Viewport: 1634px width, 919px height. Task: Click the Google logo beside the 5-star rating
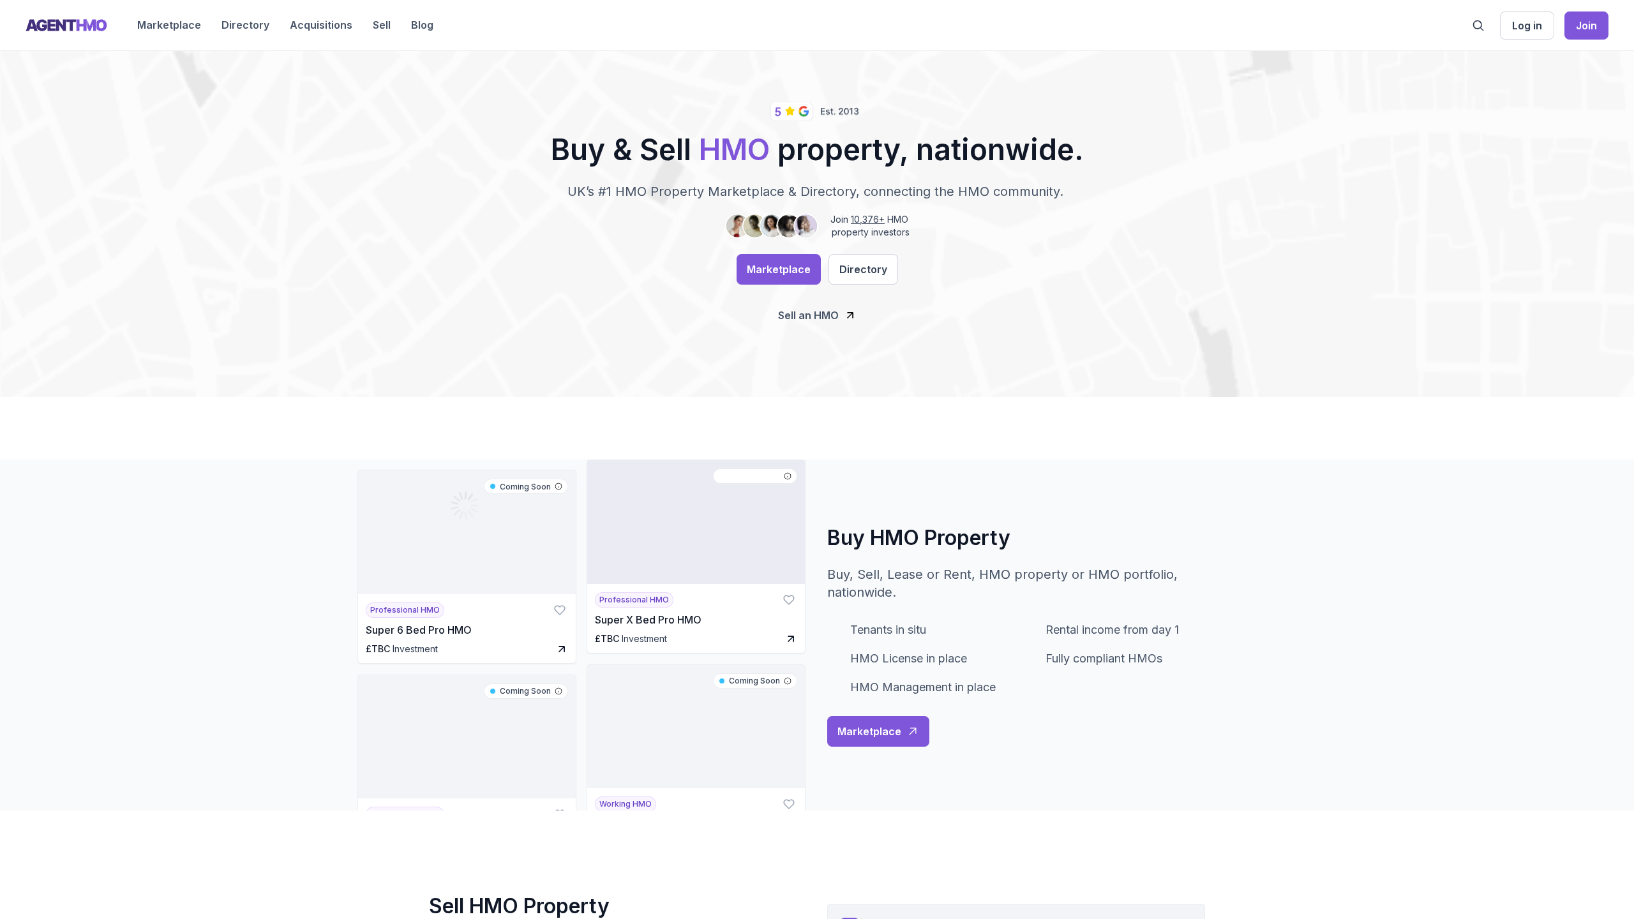coord(804,111)
